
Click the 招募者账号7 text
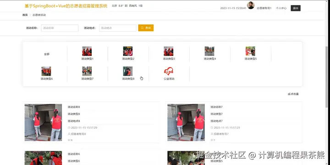pyautogui.click(x=221, y=134)
